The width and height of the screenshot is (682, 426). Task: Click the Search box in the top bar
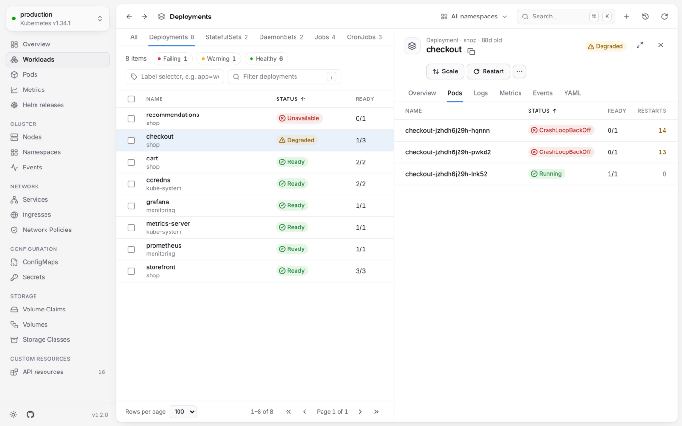566,17
